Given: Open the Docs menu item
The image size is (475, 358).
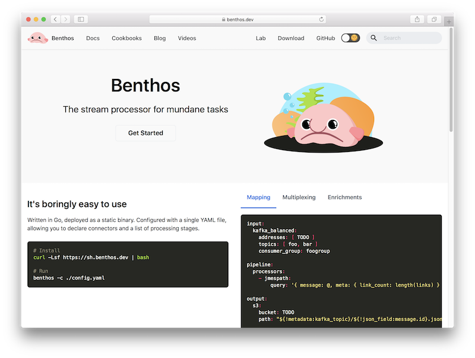Looking at the screenshot, I should tap(93, 38).
